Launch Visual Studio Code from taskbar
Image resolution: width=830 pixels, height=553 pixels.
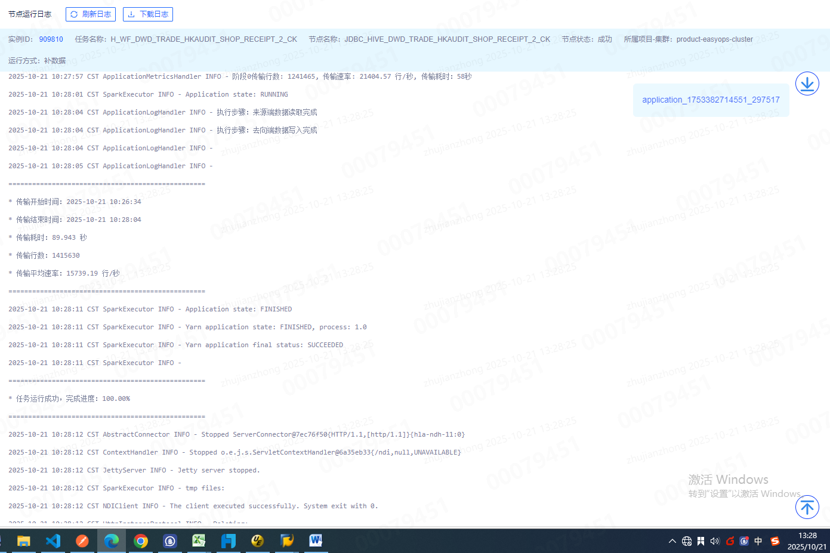(x=53, y=541)
